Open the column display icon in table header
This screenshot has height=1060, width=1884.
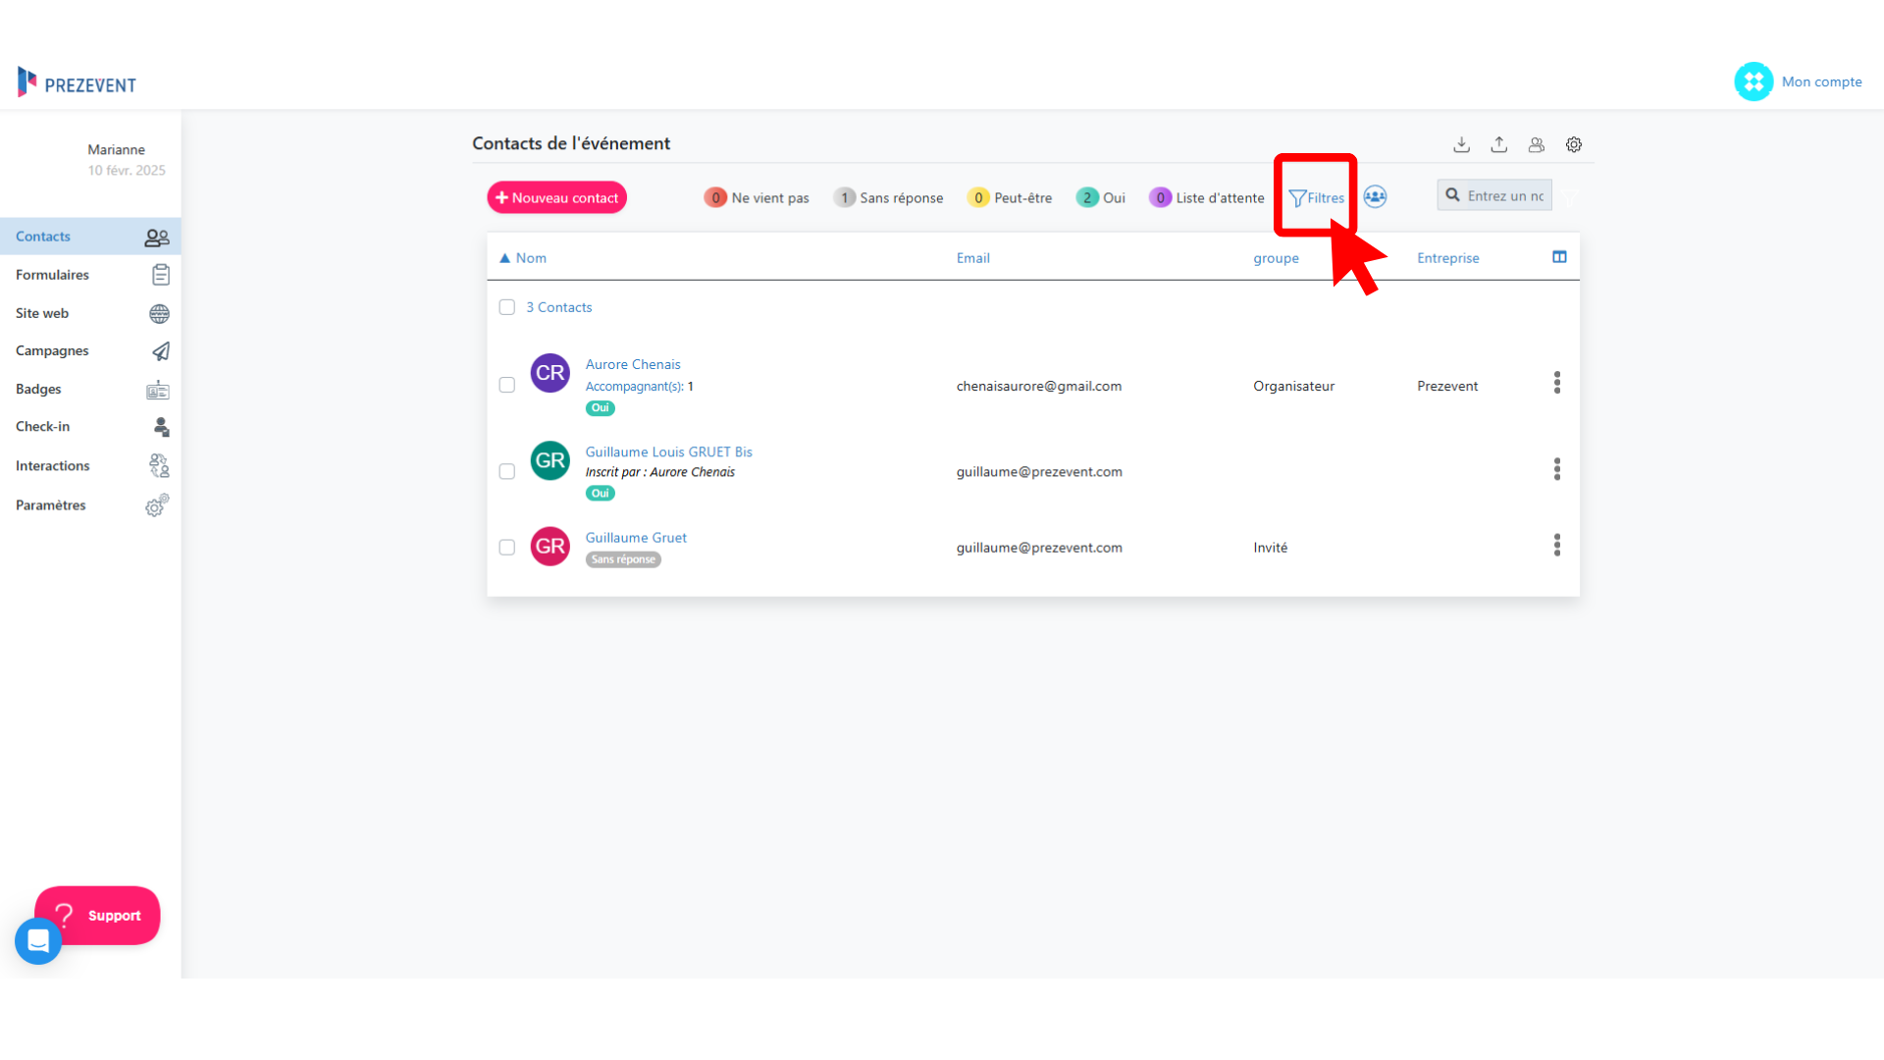[1559, 257]
